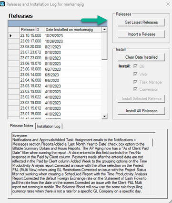Toggle the Conversion install checkbox
Screen dimensions: 172x203
[135, 89]
